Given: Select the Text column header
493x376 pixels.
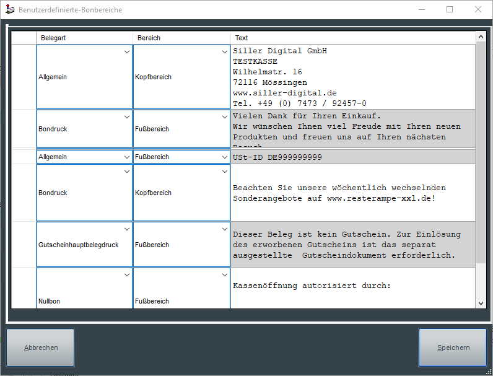Looking at the screenshot, I should pyautogui.click(x=352, y=38).
